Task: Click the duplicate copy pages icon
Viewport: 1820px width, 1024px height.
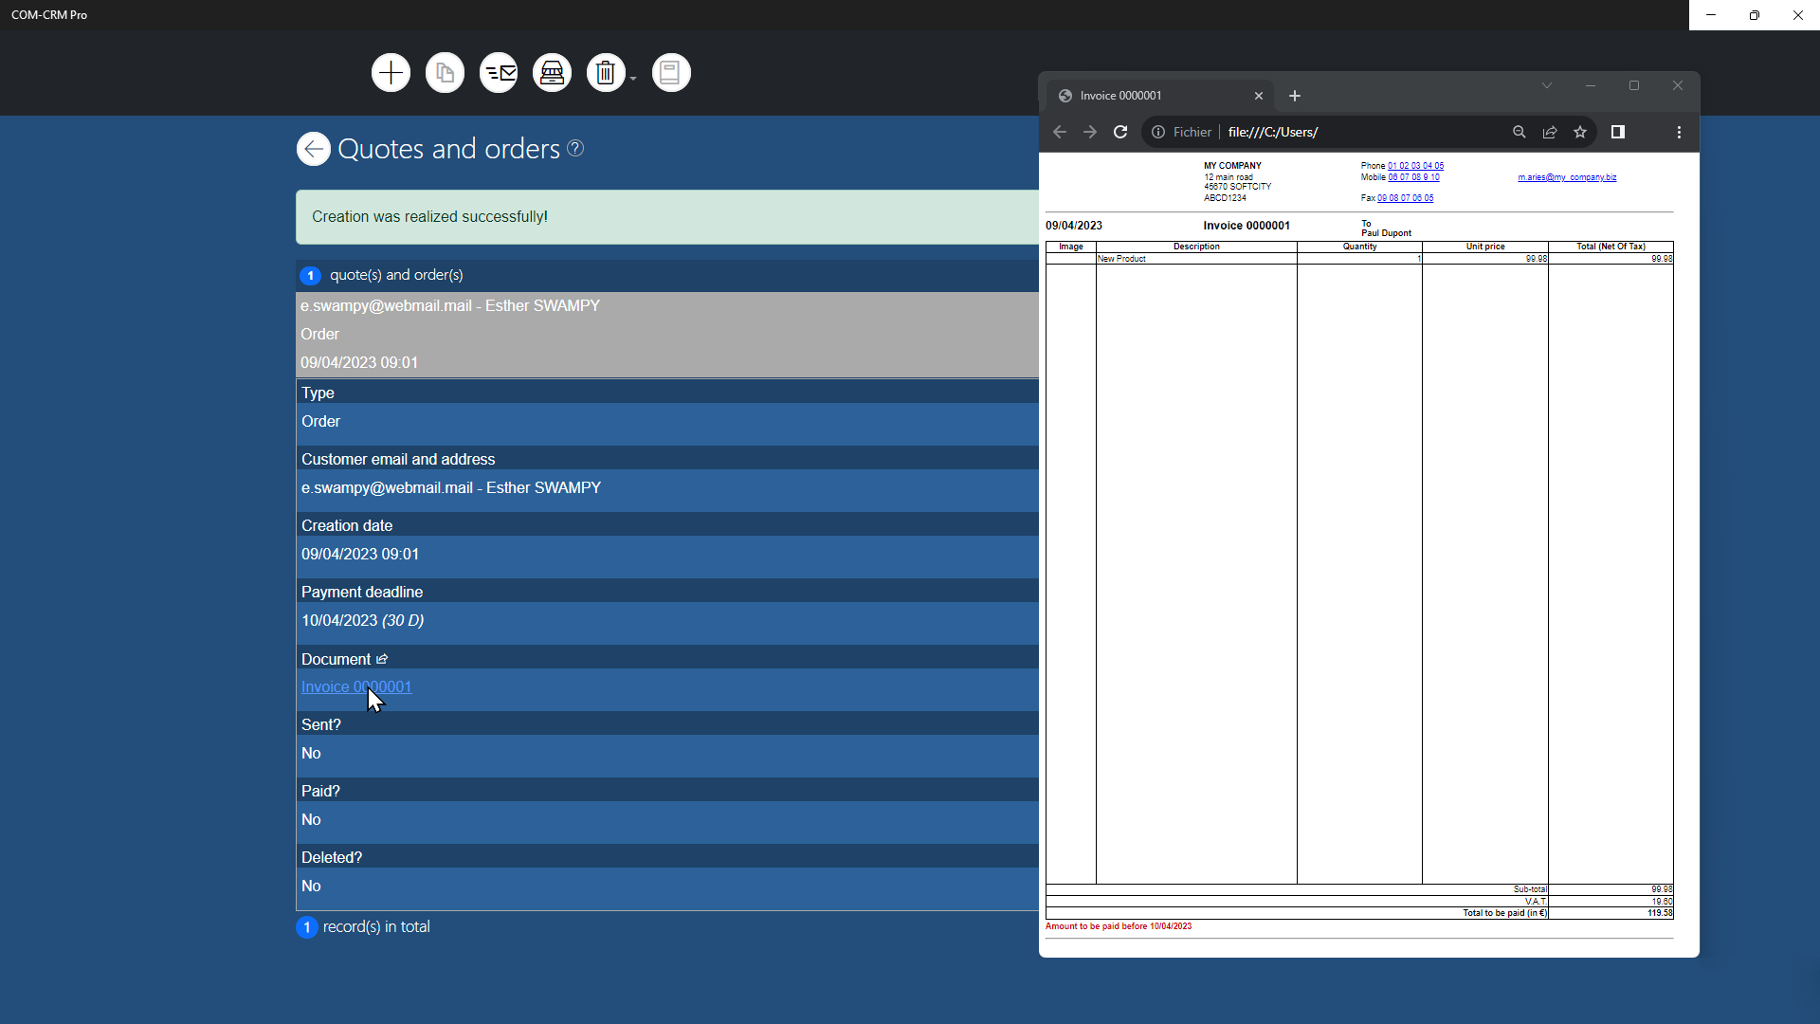Action: tap(445, 73)
